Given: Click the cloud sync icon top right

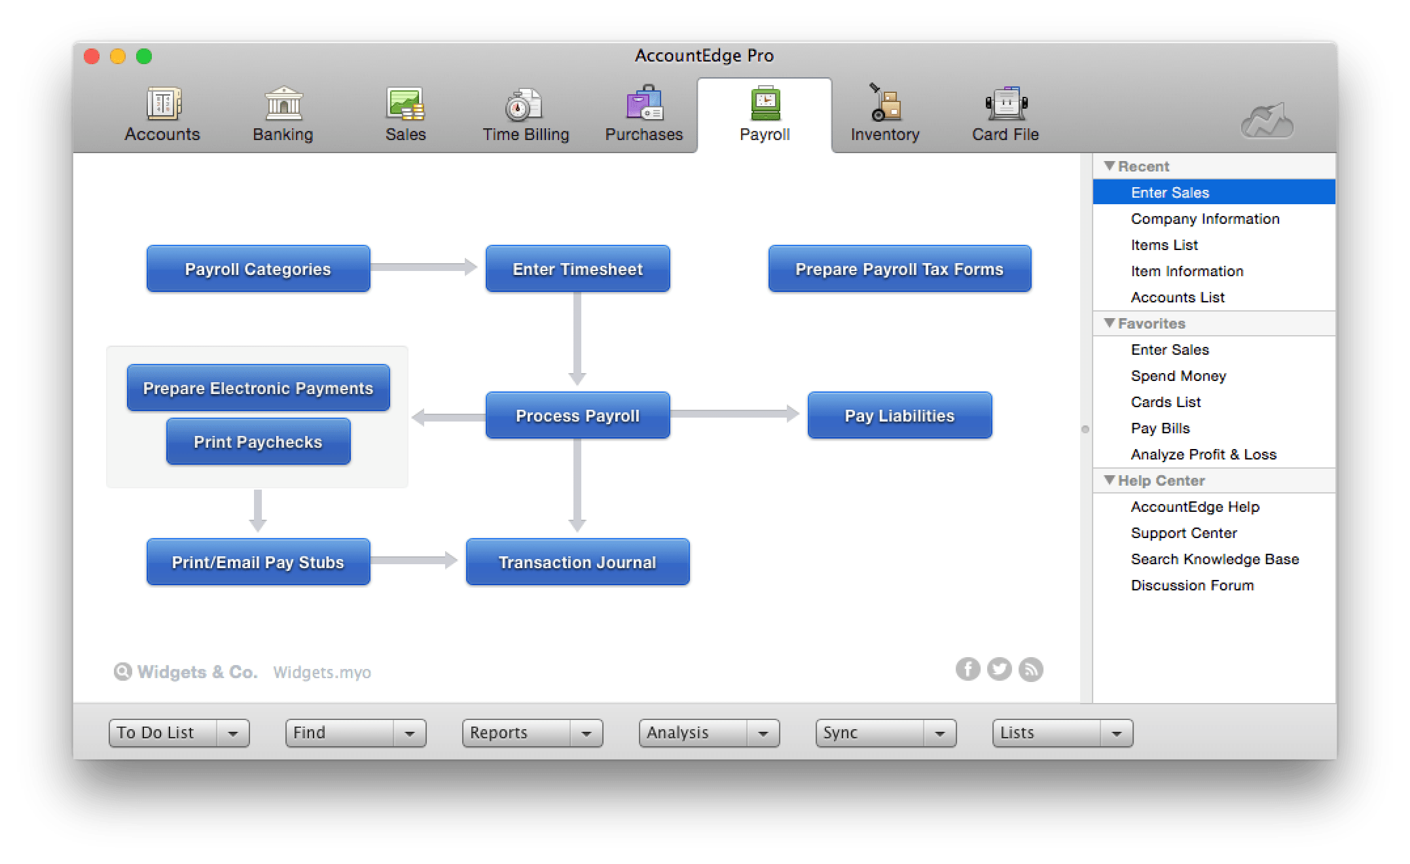Looking at the screenshot, I should click(x=1267, y=115).
